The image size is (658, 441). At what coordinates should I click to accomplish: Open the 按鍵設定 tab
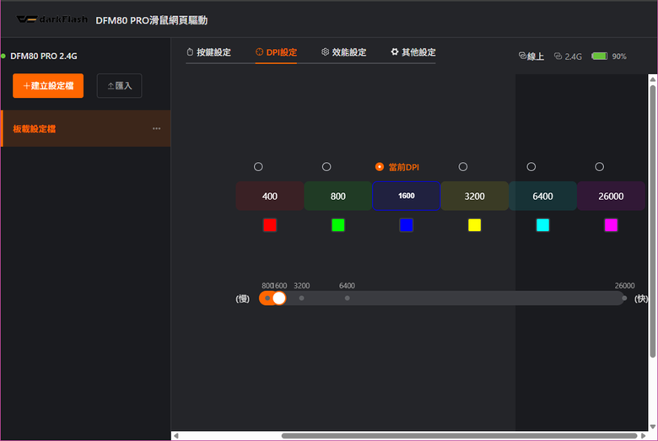[x=208, y=52]
